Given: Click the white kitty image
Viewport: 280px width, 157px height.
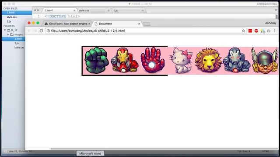Looking at the screenshot, I should point(181,60).
